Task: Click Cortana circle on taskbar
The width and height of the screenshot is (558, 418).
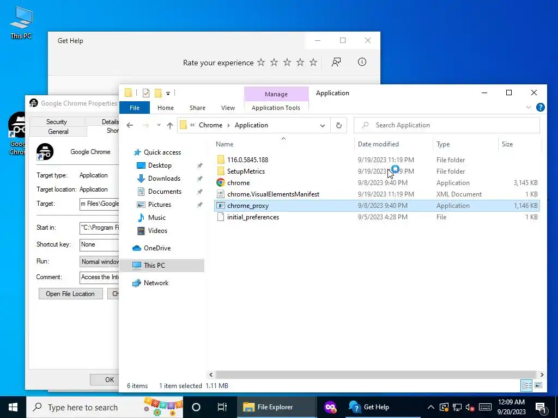Action: [196, 407]
